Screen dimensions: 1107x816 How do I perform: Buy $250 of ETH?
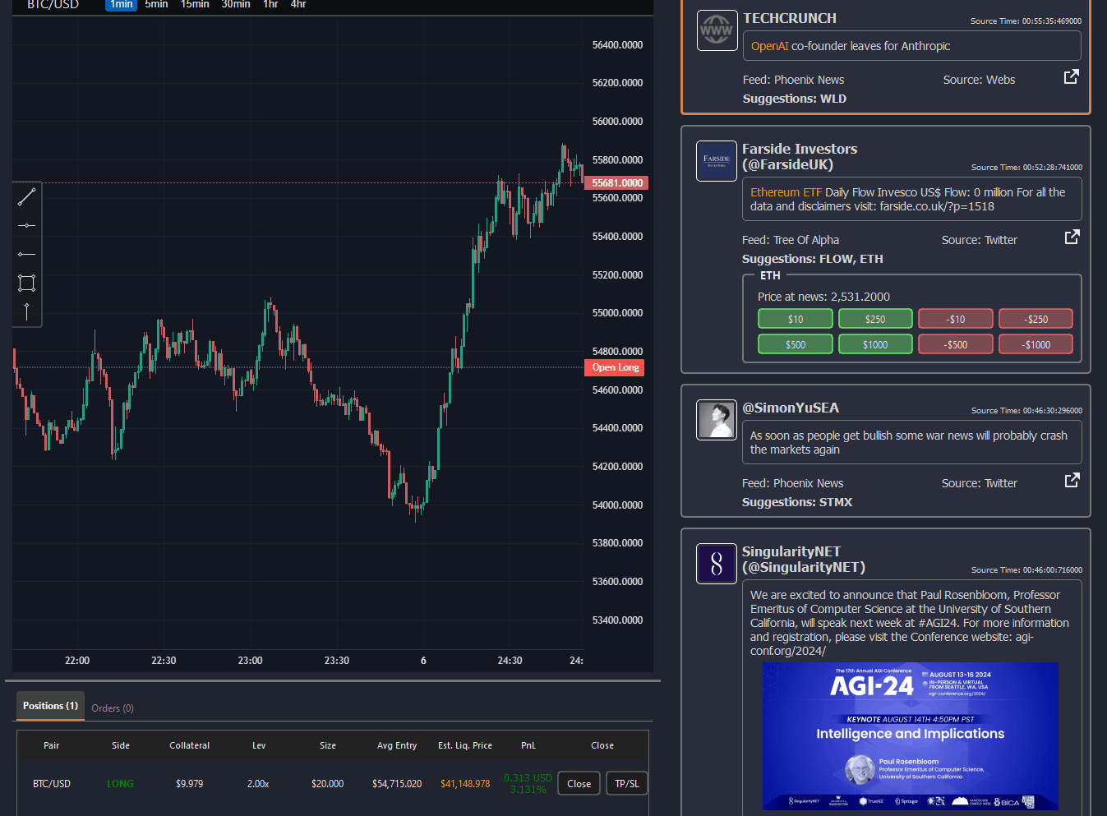(x=875, y=319)
